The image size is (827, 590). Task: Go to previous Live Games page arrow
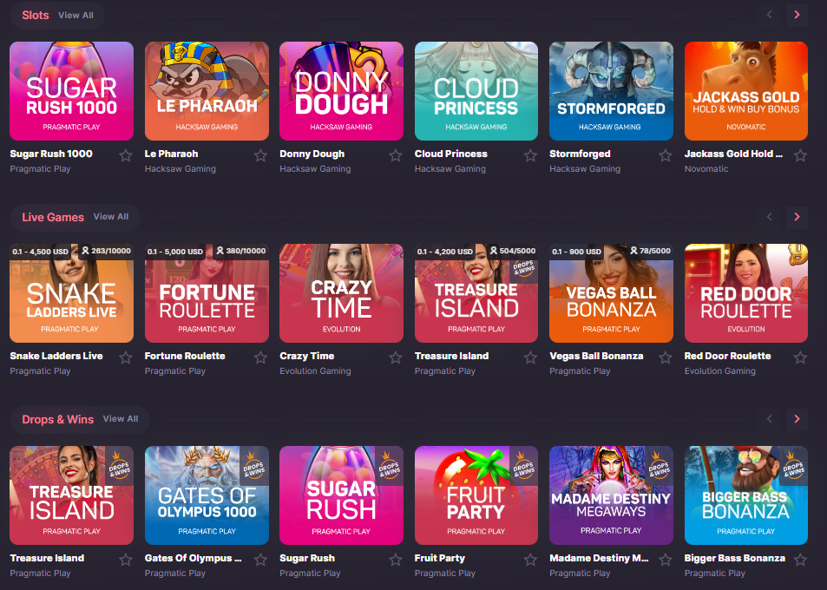pyautogui.click(x=769, y=217)
